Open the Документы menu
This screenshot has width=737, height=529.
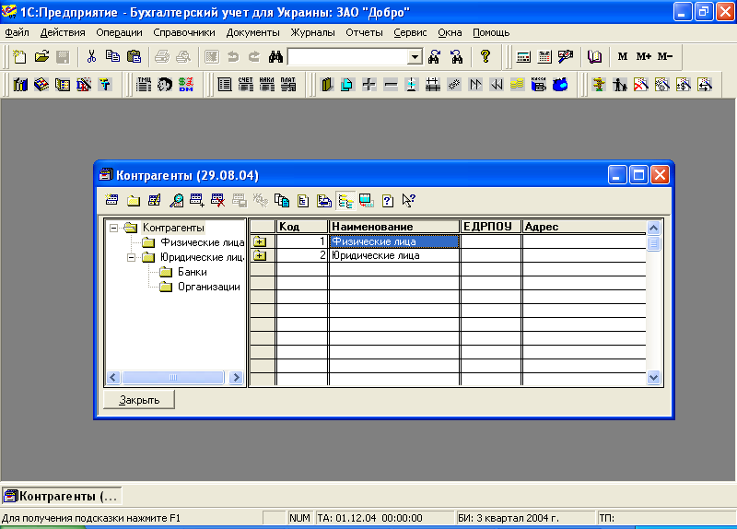tap(252, 32)
